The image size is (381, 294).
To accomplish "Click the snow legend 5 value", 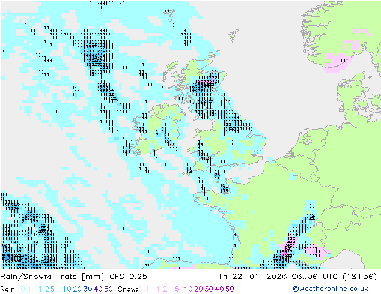I will (177, 289).
